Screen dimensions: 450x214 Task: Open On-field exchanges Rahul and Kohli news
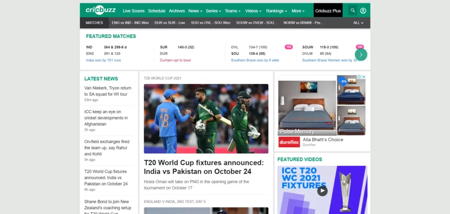(x=107, y=148)
